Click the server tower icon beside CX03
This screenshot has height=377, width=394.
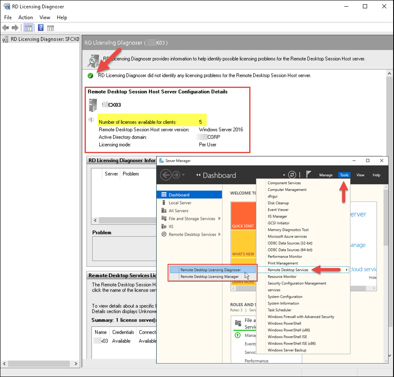coord(93,105)
